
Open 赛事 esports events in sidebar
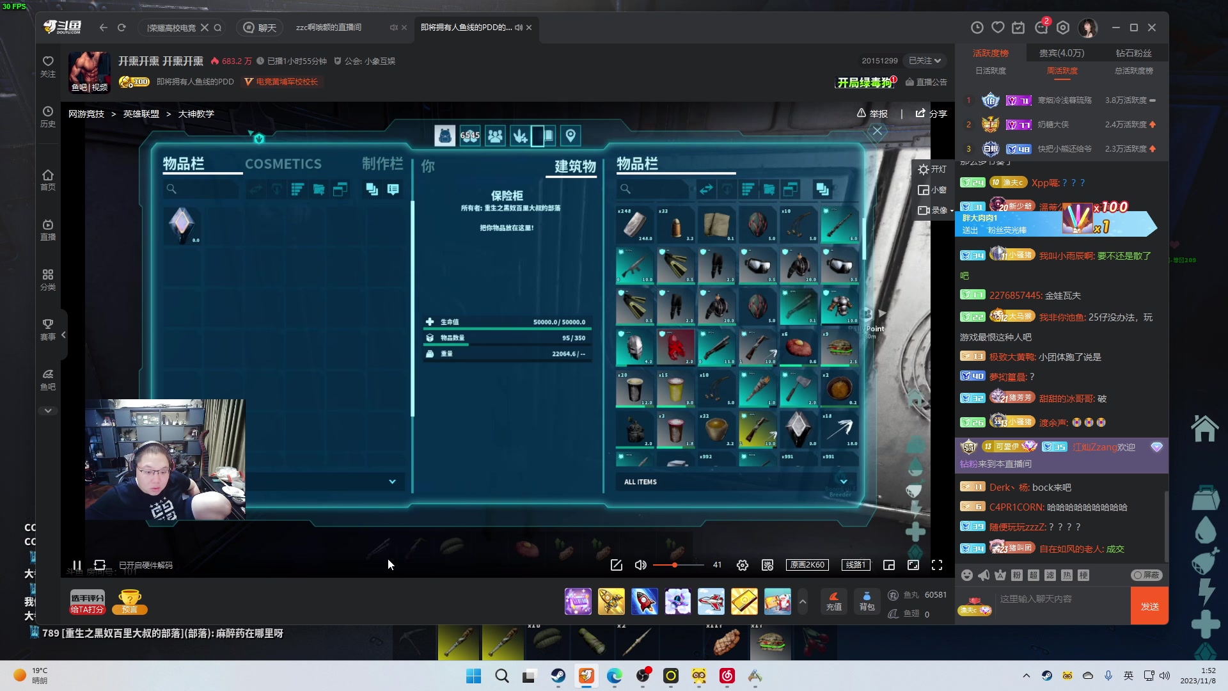pos(48,330)
